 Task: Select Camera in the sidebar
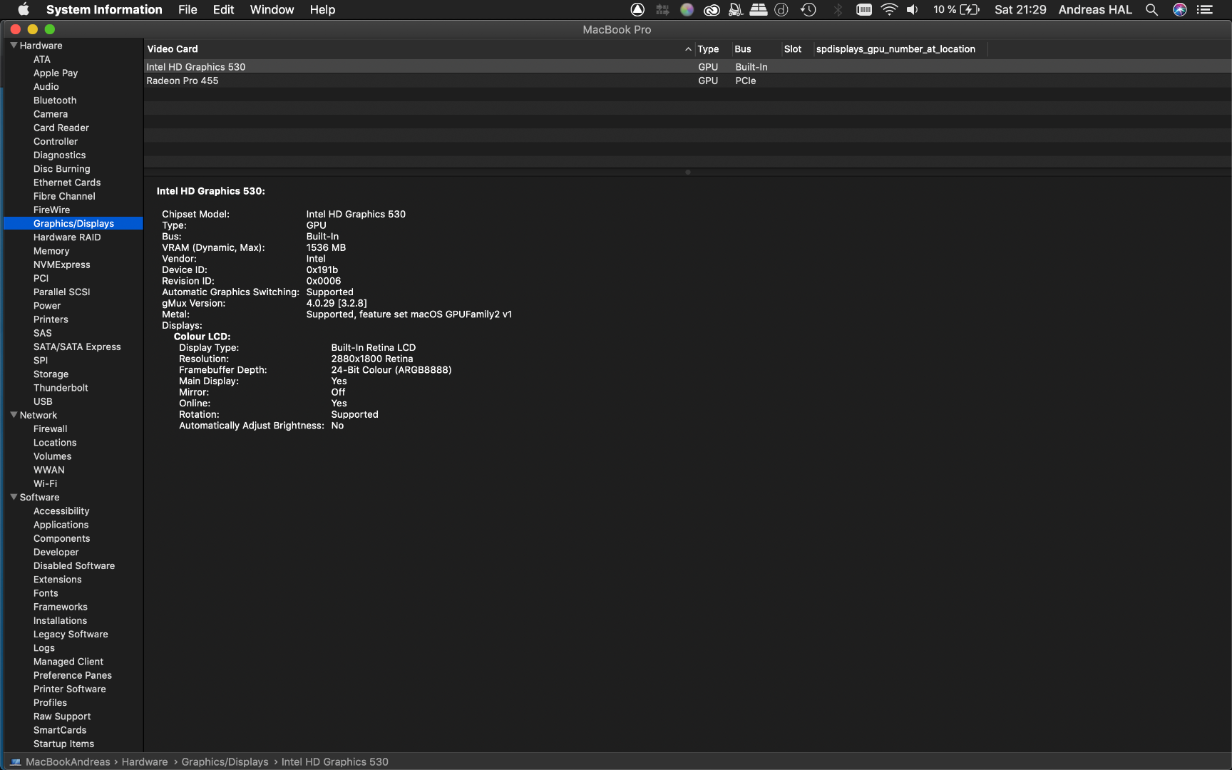click(x=51, y=114)
